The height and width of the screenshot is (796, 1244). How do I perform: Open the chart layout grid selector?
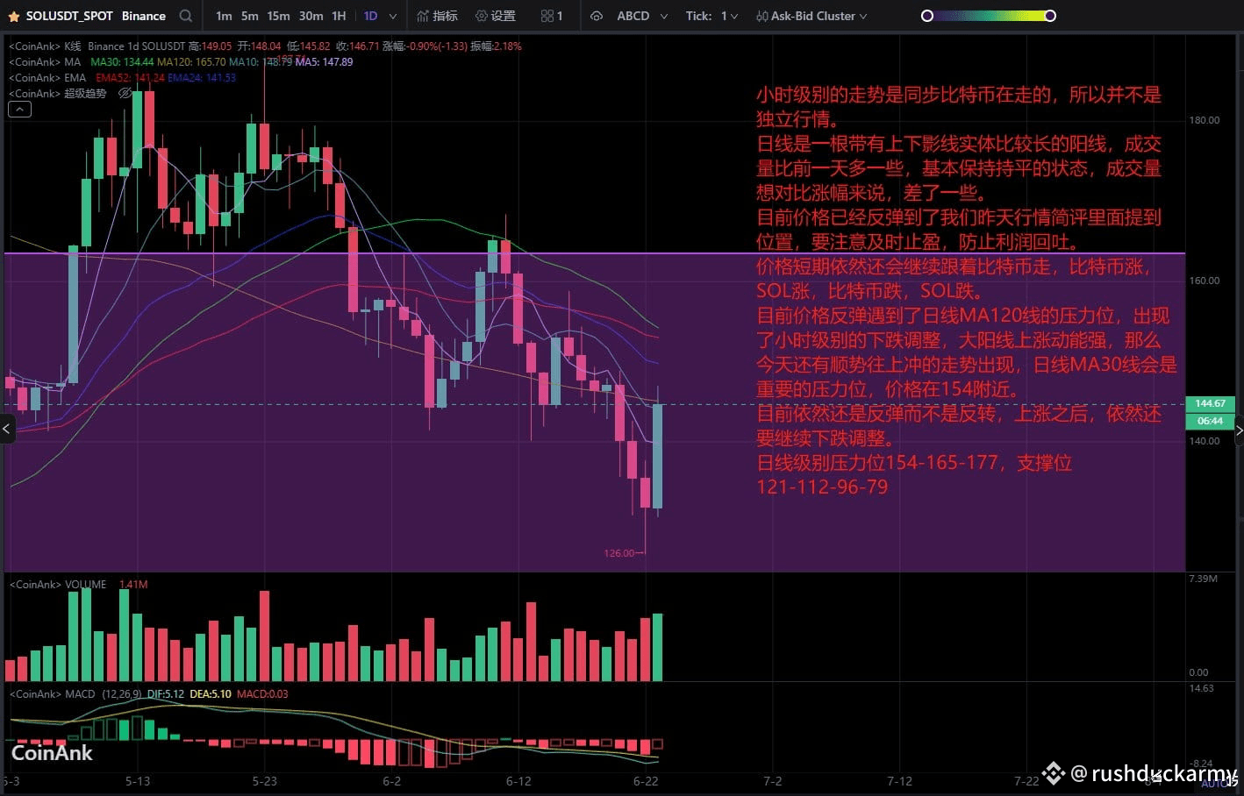pyautogui.click(x=552, y=16)
